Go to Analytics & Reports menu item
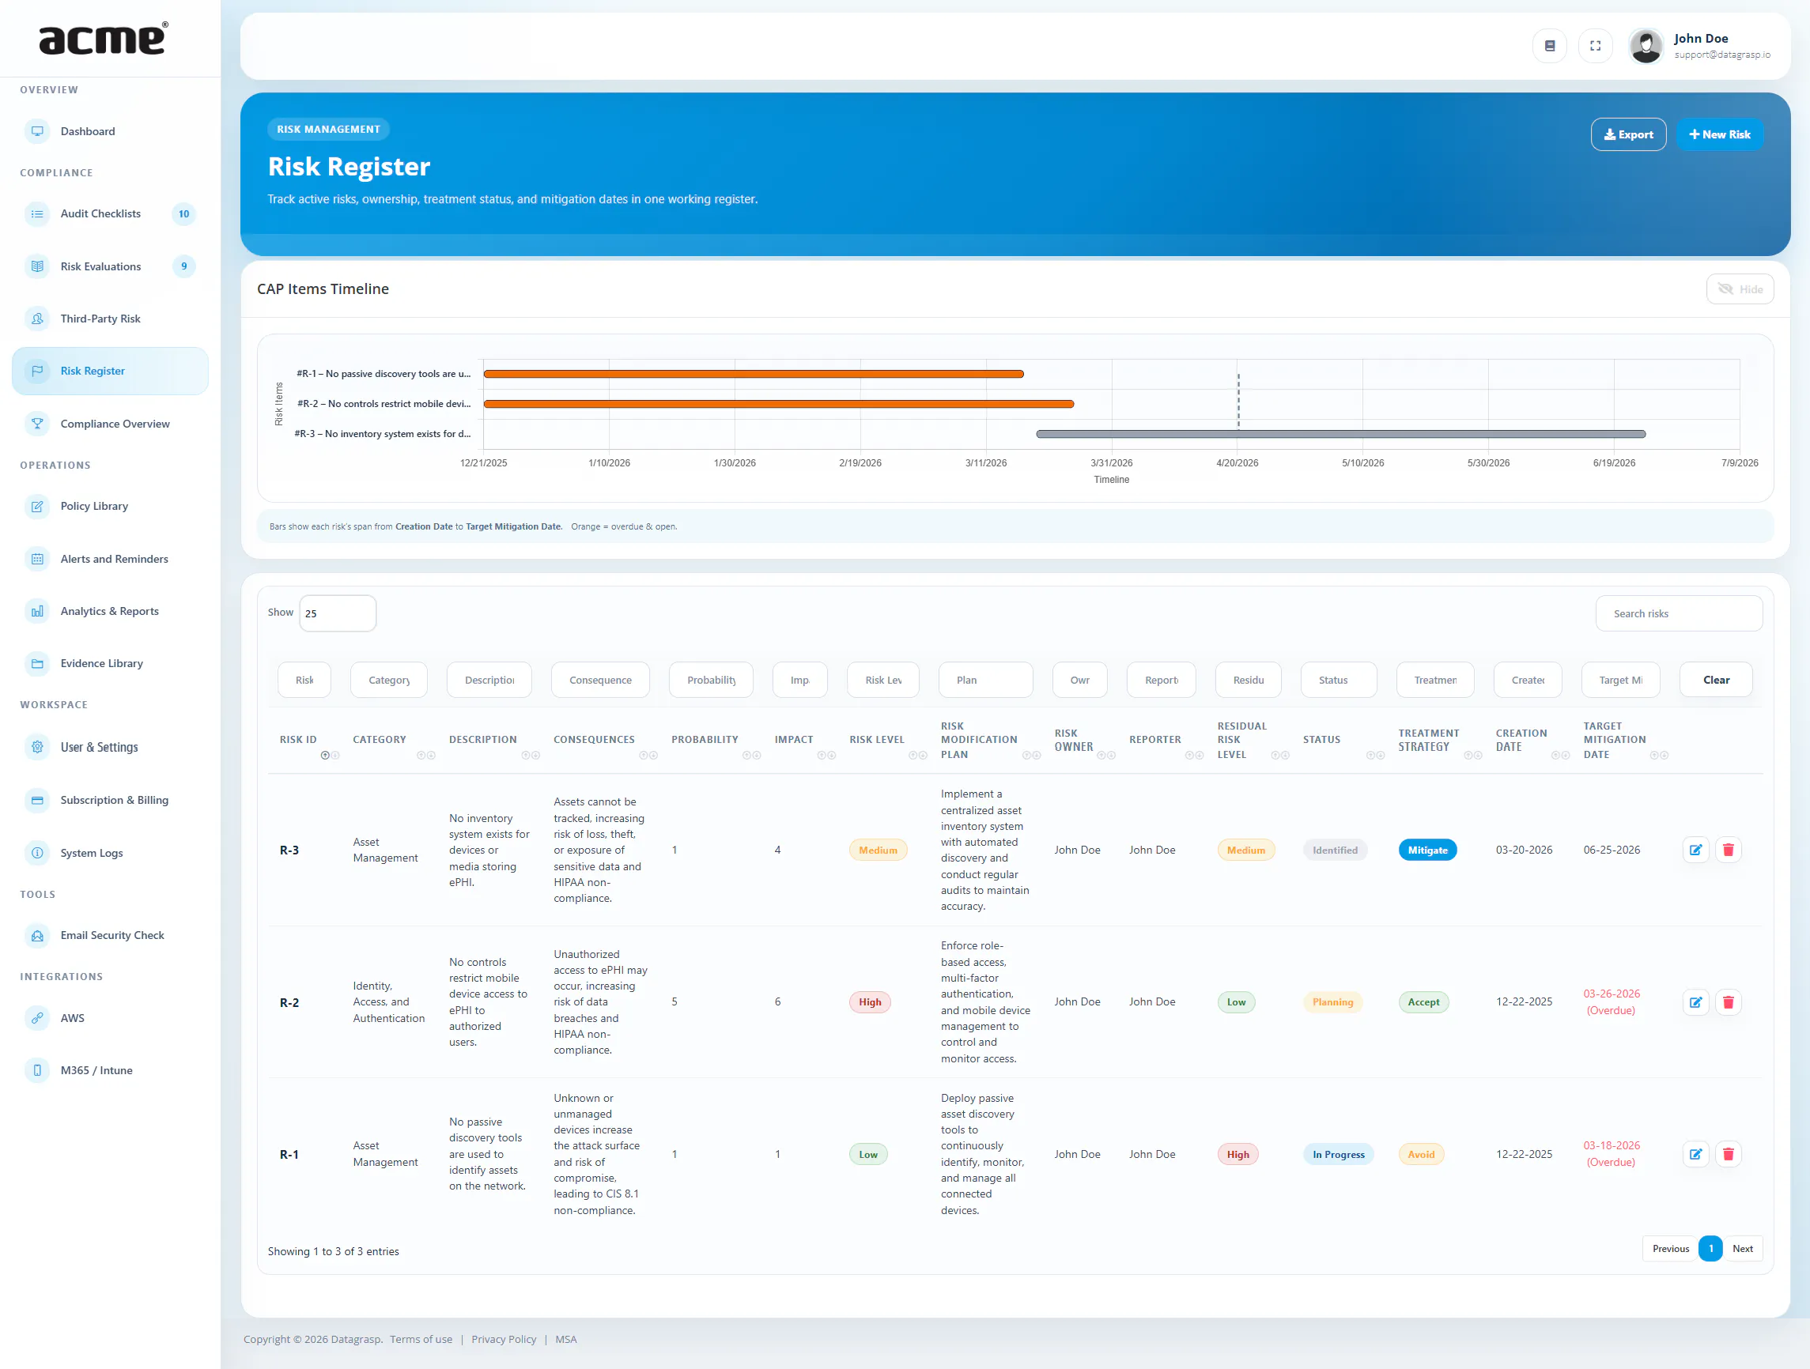The width and height of the screenshot is (1810, 1369). coord(110,611)
